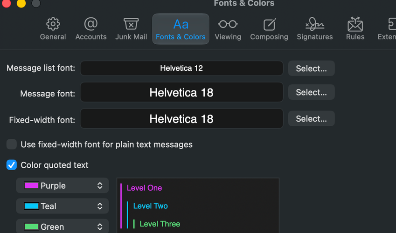
Task: Click the purple color swatch
Action: click(31, 185)
